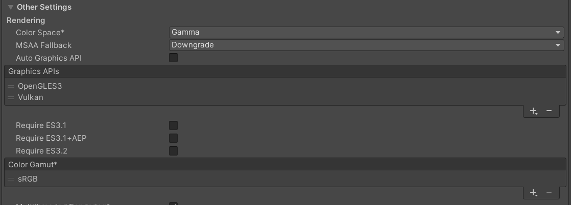Click the OpenGLES3 drag handle icon
The height and width of the screenshot is (205, 571).
click(x=11, y=86)
